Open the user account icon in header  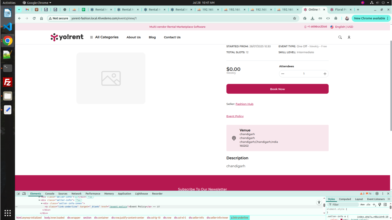tap(349, 37)
